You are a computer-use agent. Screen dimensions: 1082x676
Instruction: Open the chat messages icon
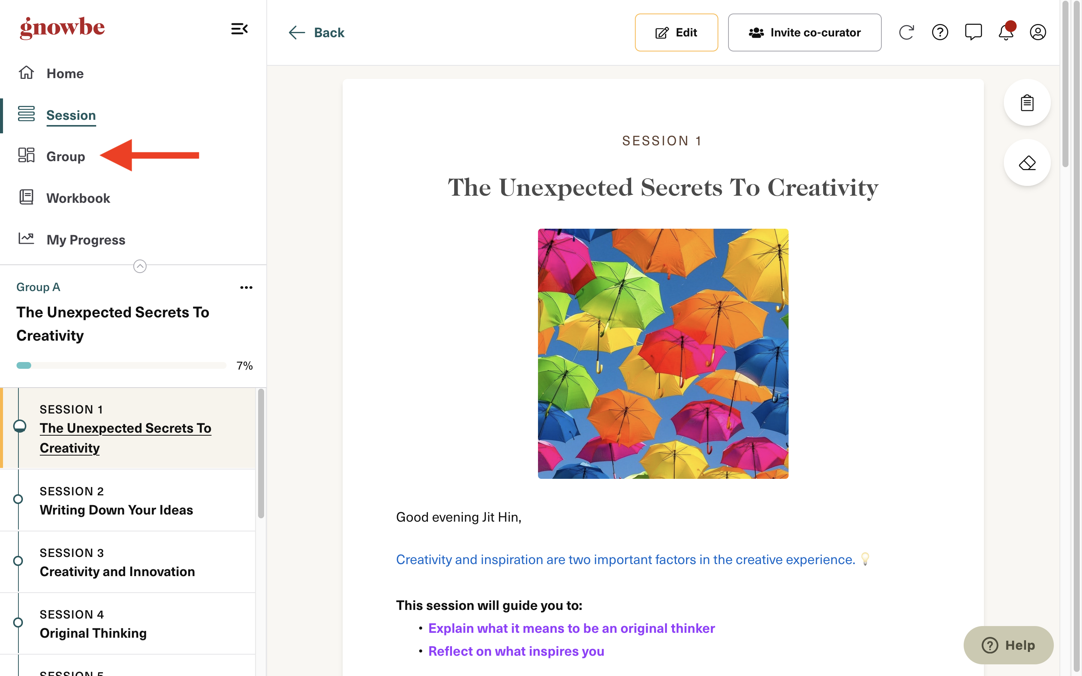973,32
